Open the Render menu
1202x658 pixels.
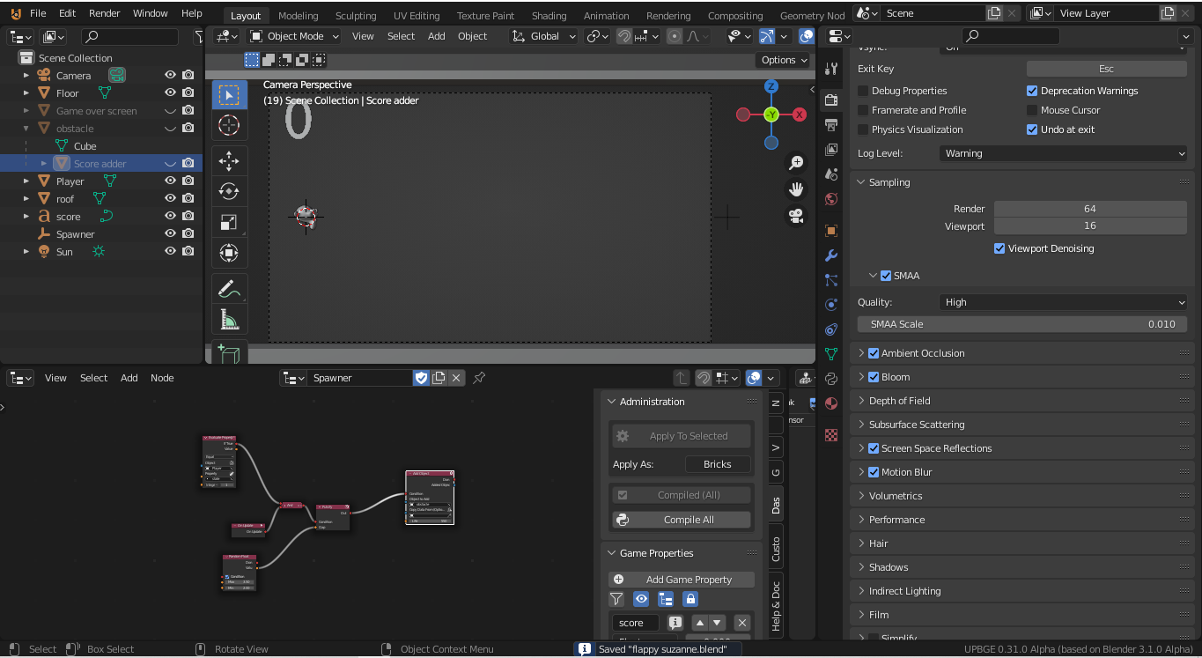pos(104,12)
